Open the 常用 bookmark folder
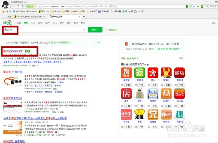The height and width of the screenshot is (143, 218). [x=65, y=11]
